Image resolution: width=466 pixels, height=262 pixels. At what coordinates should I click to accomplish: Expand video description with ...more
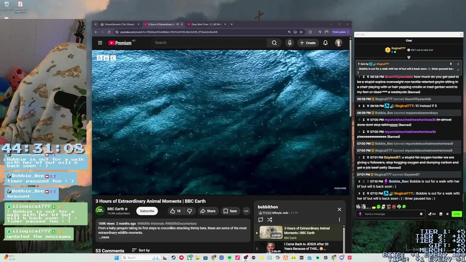coord(104,237)
